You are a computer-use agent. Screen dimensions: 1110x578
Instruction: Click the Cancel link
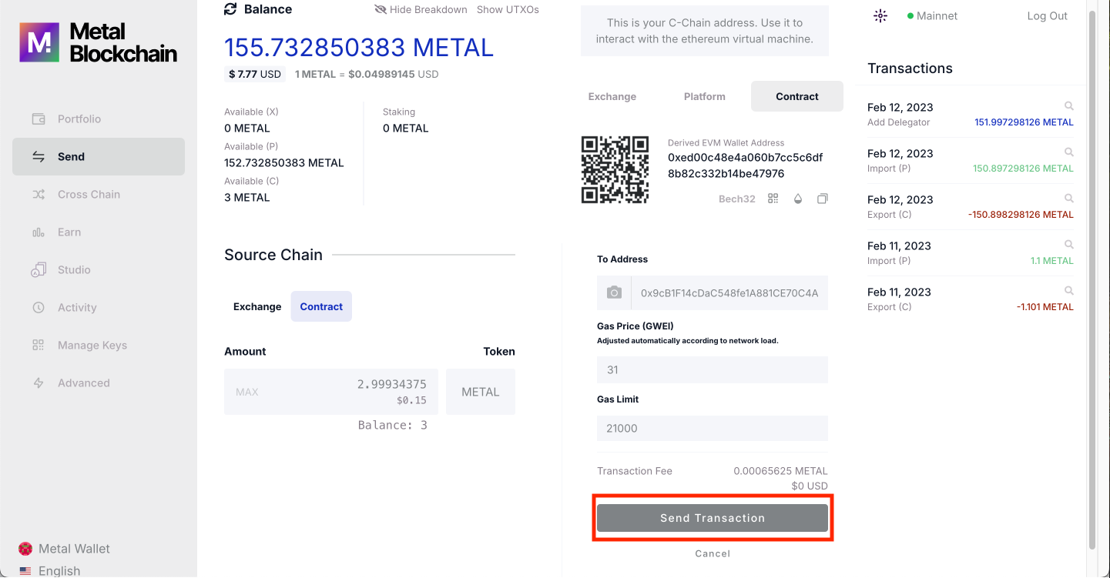(713, 553)
